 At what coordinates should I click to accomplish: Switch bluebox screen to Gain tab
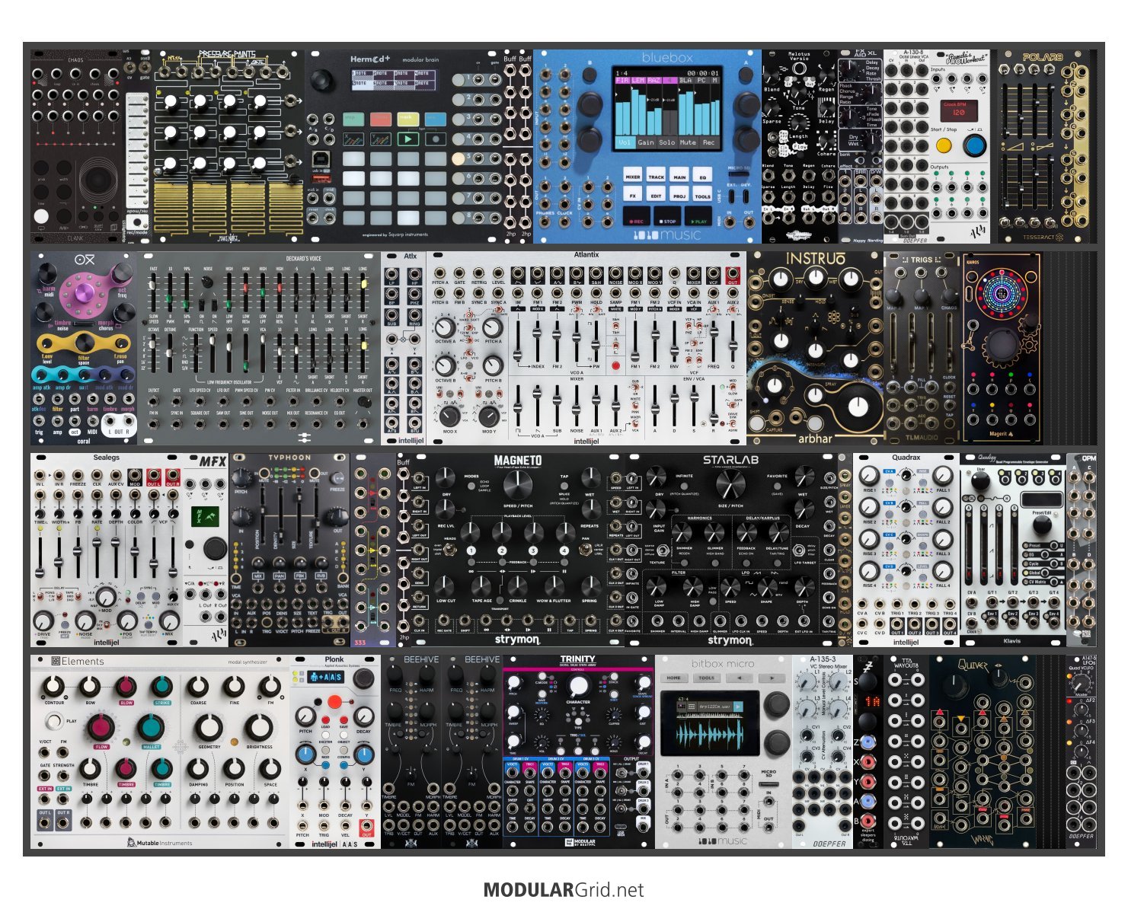[x=647, y=142]
